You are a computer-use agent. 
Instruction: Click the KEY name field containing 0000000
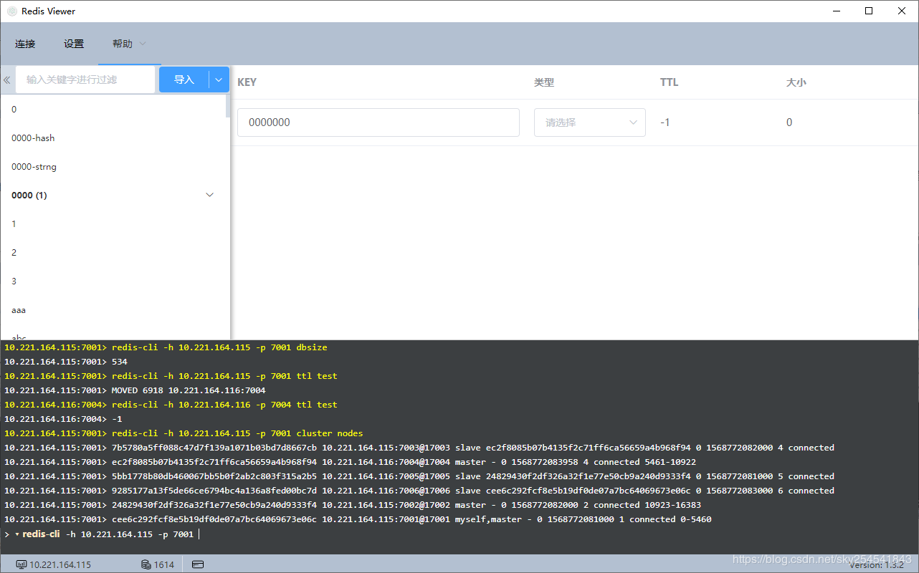[378, 122]
